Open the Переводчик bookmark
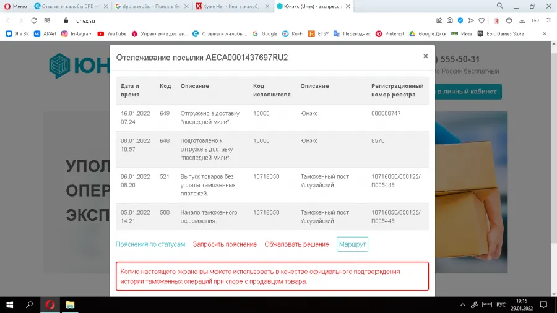This screenshot has width=557, height=313. pyautogui.click(x=352, y=34)
